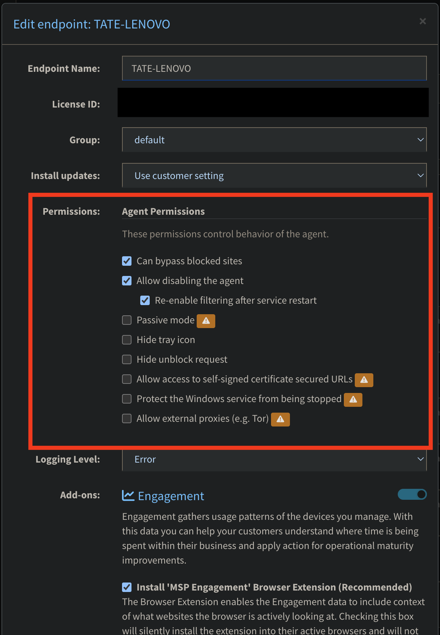
Task: Click the warning icon next to Allow external proxies
Action: click(x=280, y=419)
